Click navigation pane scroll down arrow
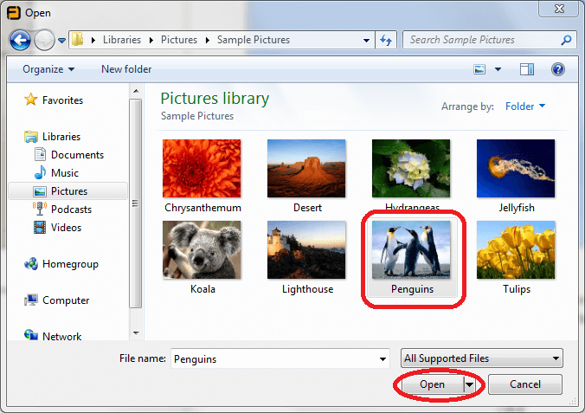The width and height of the screenshot is (585, 413). point(136,332)
